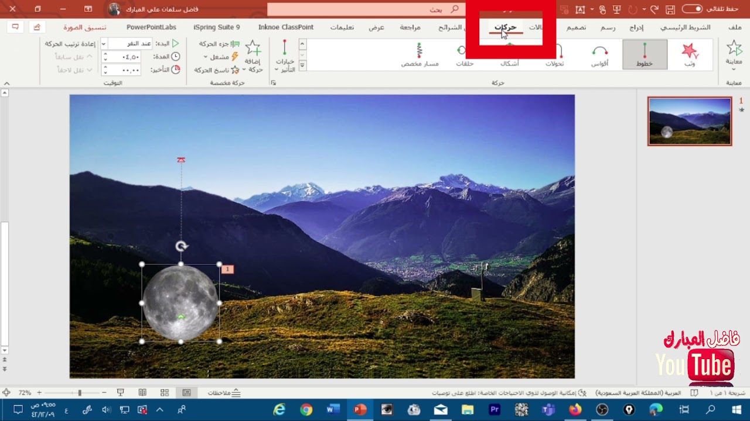The height and width of the screenshot is (421, 750).
Task: Show the Animation Pane (جزء الحركة)
Action: [x=220, y=44]
